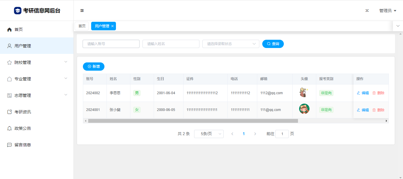Open 政策公告 bell menu item
This screenshot has width=403, height=179.
tap(23, 128)
